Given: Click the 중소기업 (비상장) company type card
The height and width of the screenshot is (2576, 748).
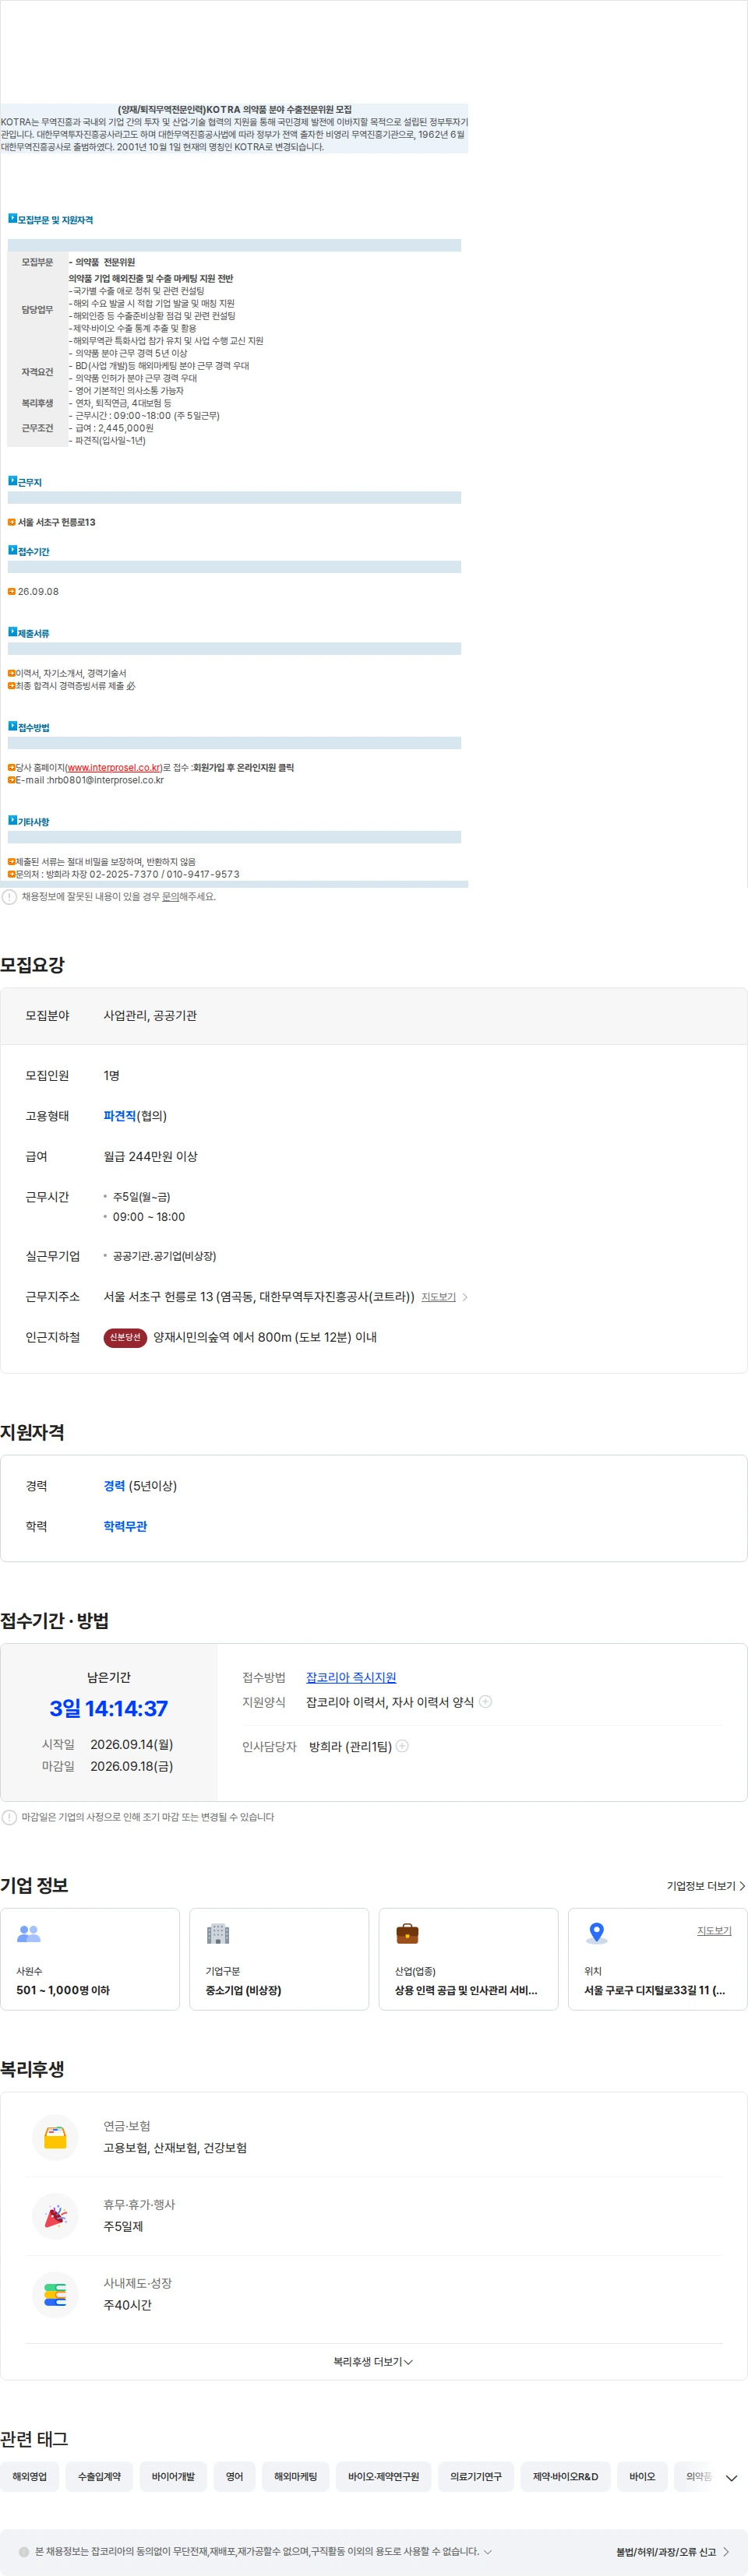Looking at the screenshot, I should coord(279,1959).
